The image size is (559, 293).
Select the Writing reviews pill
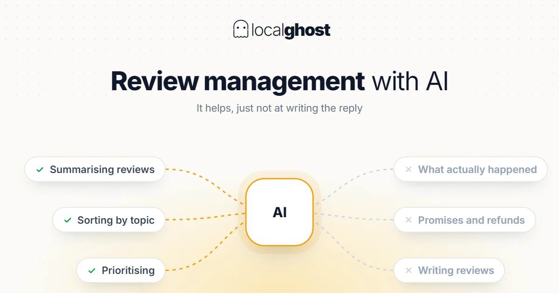(x=449, y=270)
